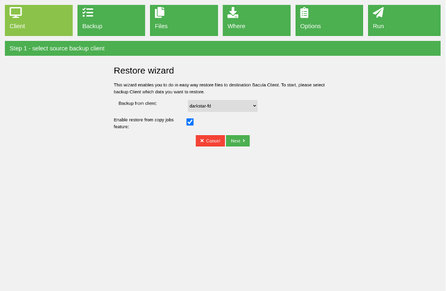Select darkstar-fd in the client dropdown
Screen dimensions: 446x291
[222, 106]
